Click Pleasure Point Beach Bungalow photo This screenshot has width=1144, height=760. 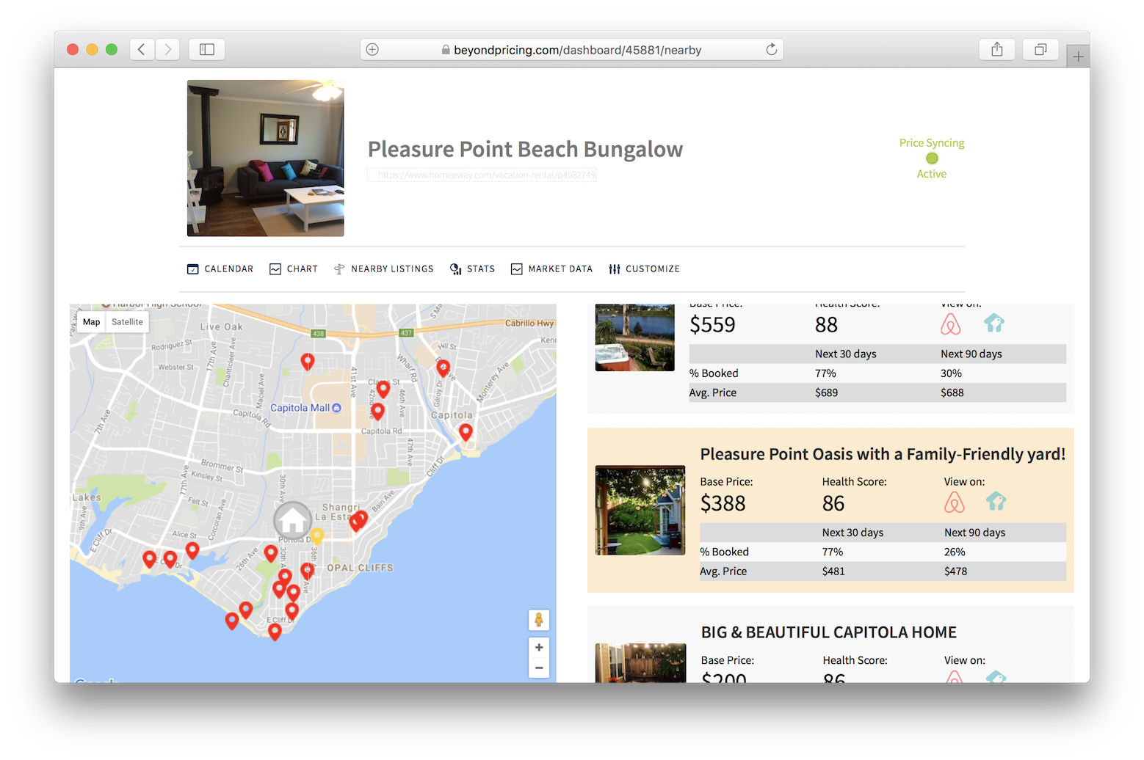tap(265, 158)
